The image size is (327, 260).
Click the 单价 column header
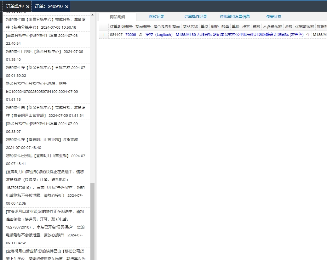point(236,27)
